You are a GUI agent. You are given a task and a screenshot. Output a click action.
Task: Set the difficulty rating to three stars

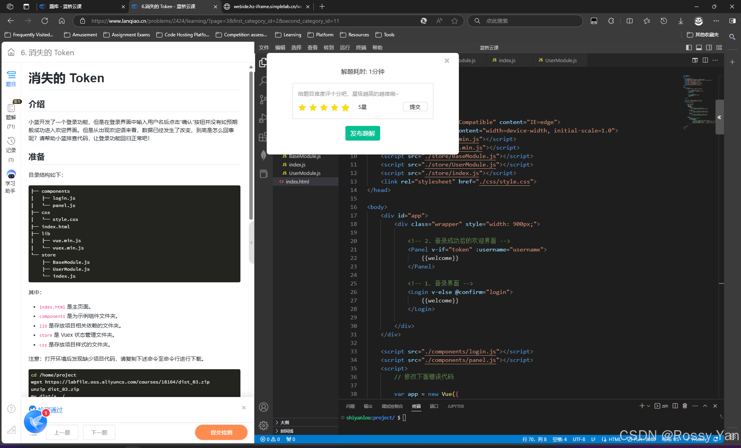click(323, 107)
